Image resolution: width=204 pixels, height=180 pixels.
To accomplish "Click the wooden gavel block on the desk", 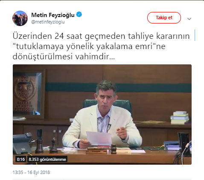I will point(97,151).
